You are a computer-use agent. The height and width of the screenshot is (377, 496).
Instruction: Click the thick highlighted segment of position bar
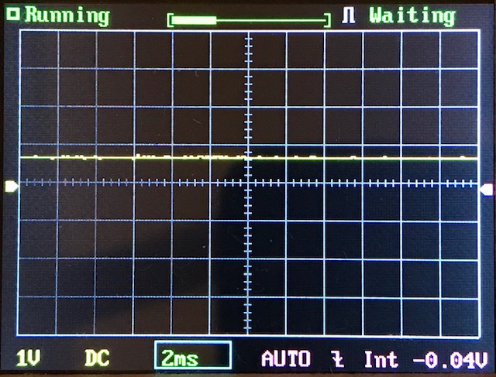[197, 20]
